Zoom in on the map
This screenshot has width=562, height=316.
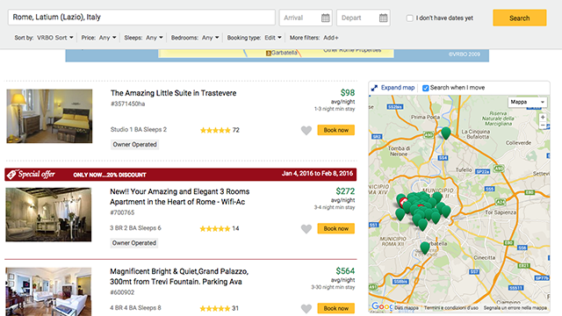(x=543, y=117)
